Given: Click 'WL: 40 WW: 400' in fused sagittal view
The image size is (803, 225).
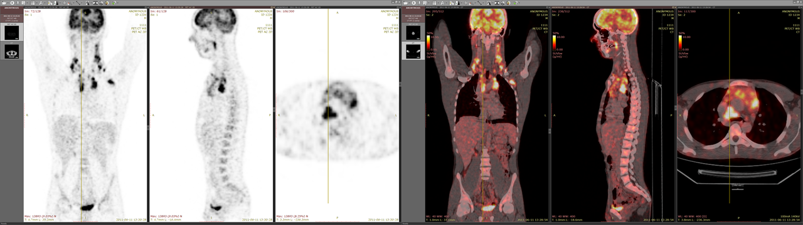Looking at the screenshot, I should tap(564, 216).
